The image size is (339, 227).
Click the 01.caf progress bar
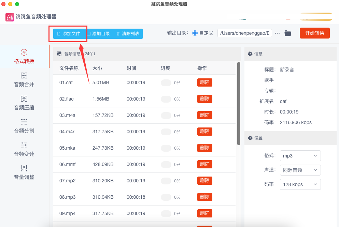click(166, 82)
